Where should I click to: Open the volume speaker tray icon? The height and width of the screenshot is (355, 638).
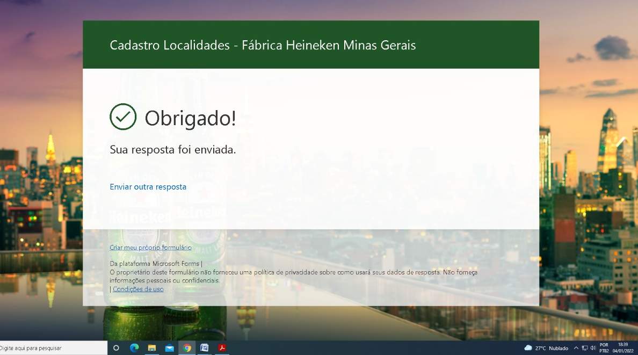coord(593,348)
